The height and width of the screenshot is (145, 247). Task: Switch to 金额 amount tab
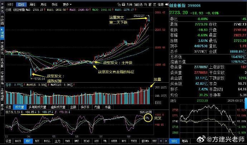point(73,107)
